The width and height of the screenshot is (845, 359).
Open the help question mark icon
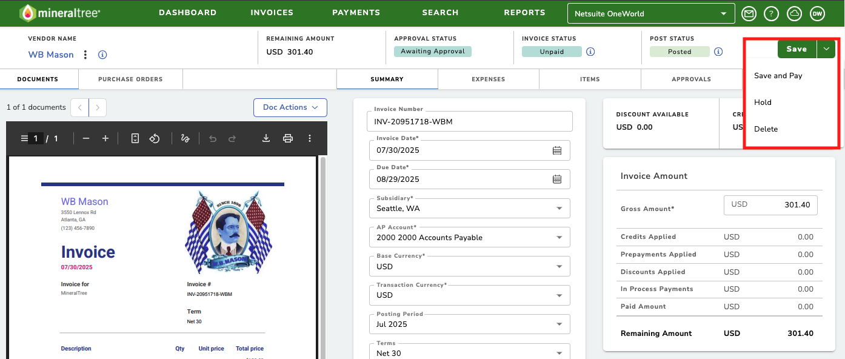[x=771, y=13]
